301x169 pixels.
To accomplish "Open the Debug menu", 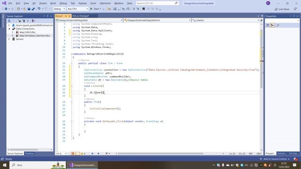I will (63, 3).
